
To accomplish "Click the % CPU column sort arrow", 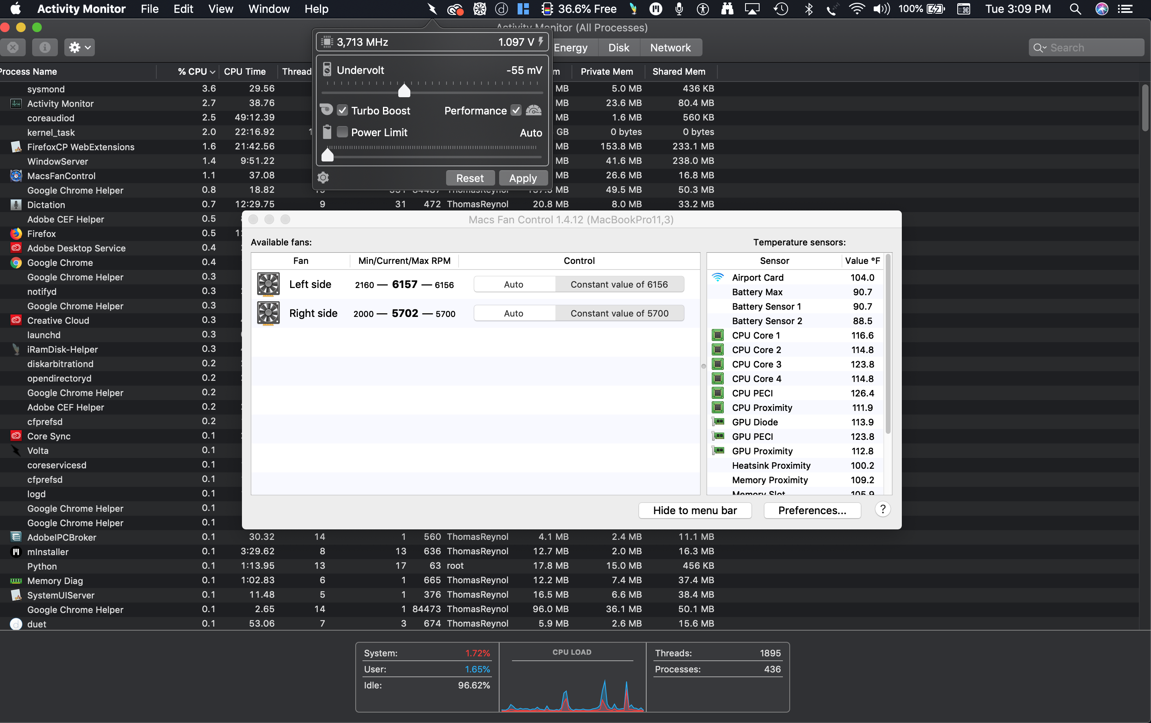I will click(213, 71).
